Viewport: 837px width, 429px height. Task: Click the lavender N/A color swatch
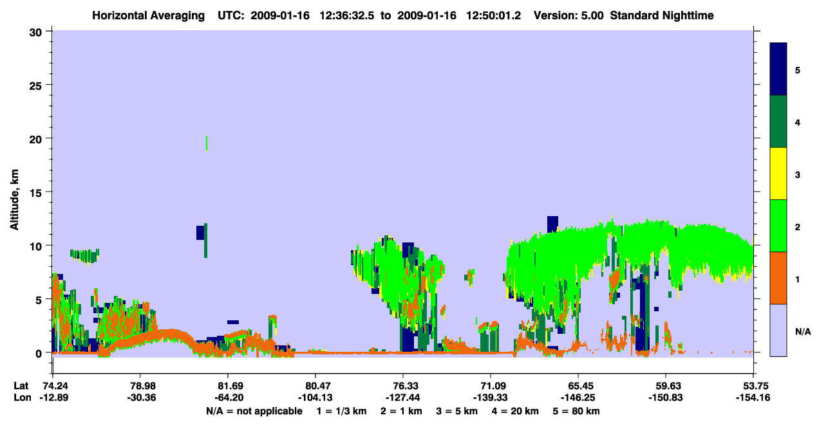point(778,330)
